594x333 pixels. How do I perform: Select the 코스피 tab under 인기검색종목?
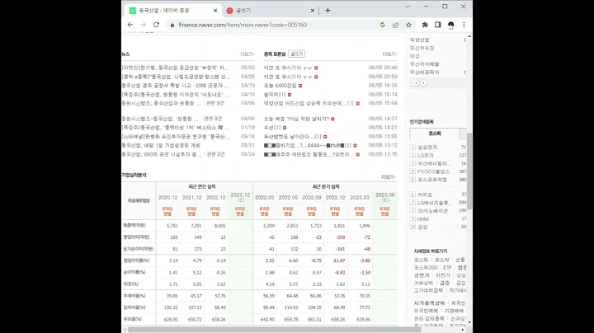tap(435, 134)
